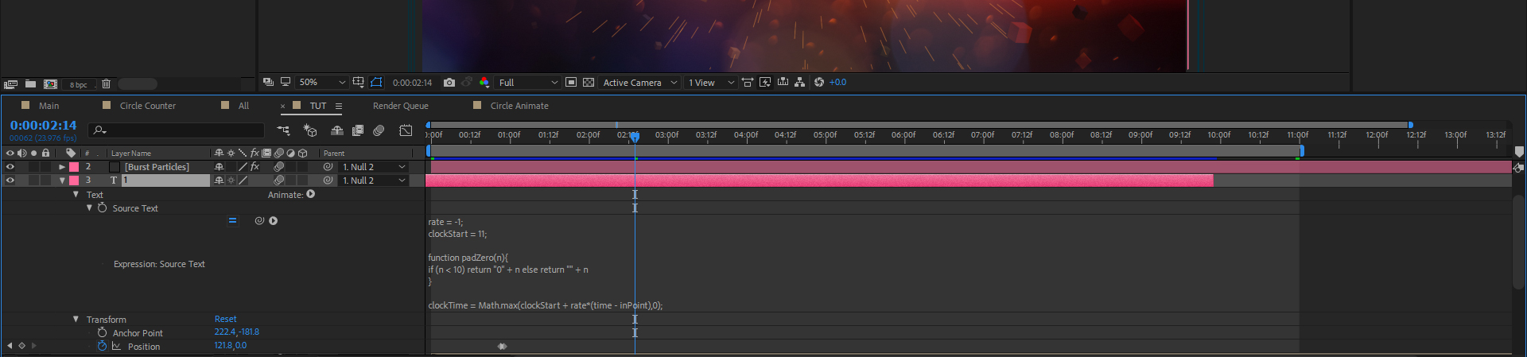
Task: Click the Fast Previews icon
Action: pos(765,82)
